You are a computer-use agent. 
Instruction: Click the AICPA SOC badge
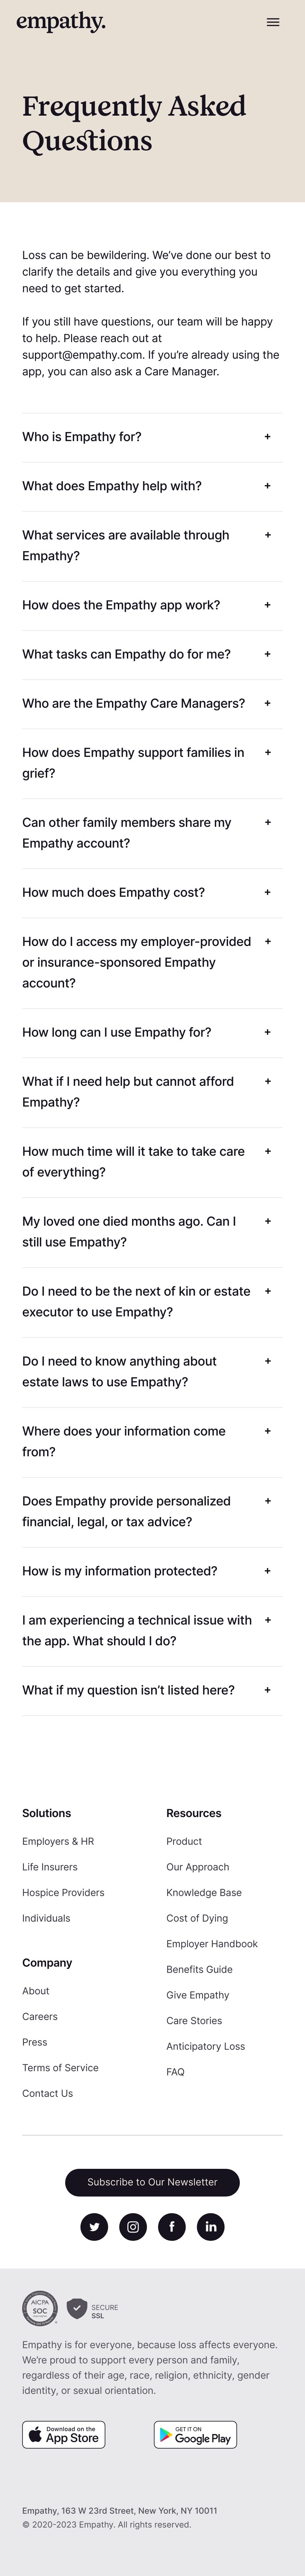click(40, 2308)
